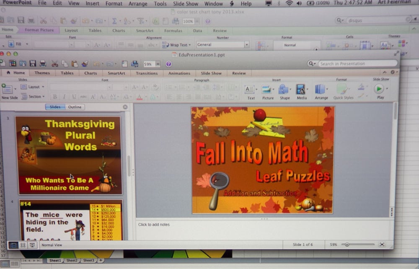Open the Layout dropdown

(32, 87)
